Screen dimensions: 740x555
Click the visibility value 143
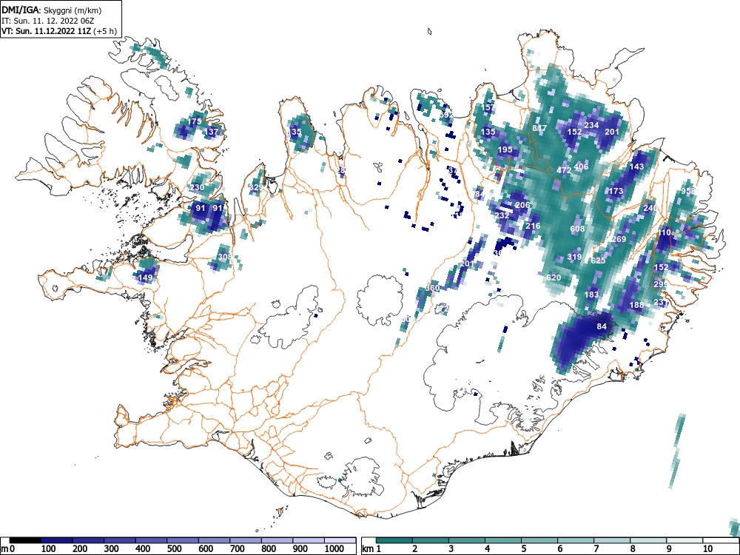click(x=636, y=166)
